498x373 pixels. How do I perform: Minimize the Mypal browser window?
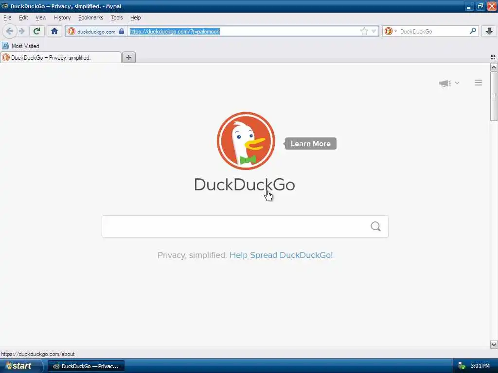tap(469, 6)
